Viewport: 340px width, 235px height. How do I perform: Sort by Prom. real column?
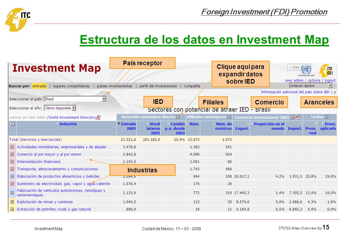point(311,131)
